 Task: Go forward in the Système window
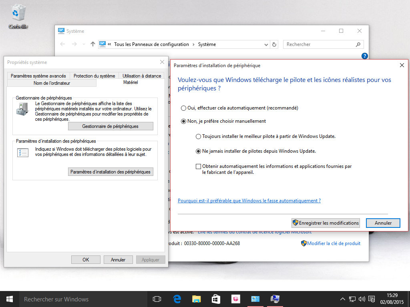coord(74,44)
